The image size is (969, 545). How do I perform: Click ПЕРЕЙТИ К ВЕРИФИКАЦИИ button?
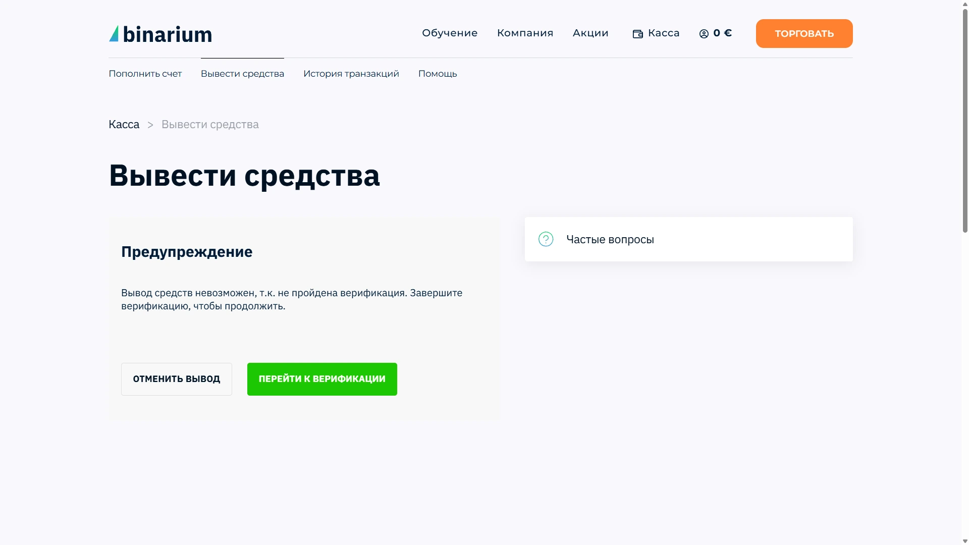click(322, 379)
